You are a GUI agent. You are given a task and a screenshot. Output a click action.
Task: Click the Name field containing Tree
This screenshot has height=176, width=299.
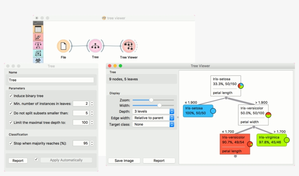(51, 80)
